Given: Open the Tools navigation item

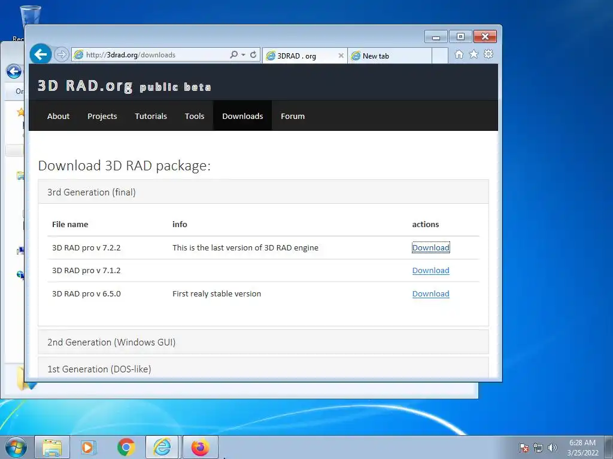Looking at the screenshot, I should (195, 116).
